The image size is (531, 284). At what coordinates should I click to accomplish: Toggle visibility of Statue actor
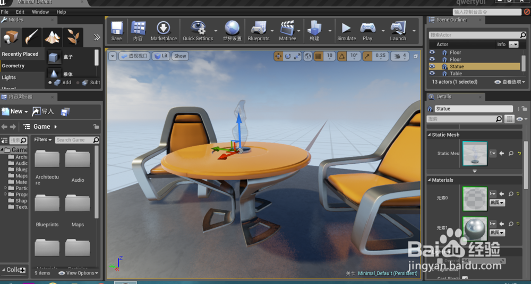pyautogui.click(x=432, y=67)
